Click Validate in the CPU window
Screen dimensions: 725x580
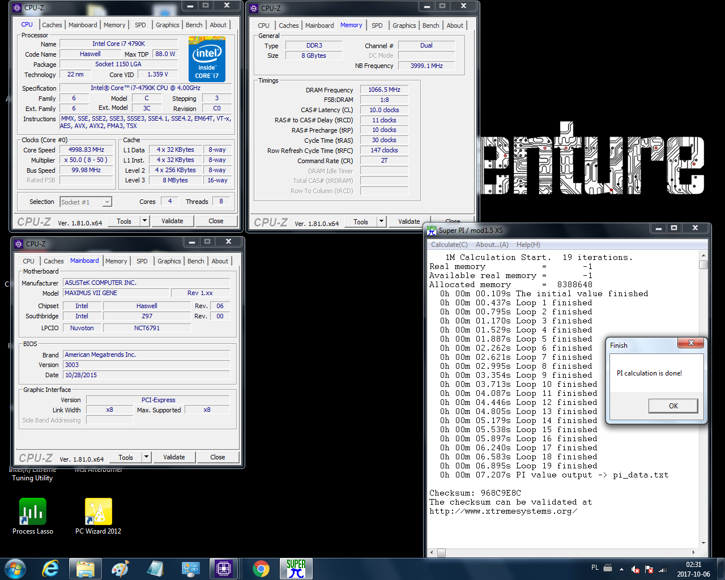172,221
